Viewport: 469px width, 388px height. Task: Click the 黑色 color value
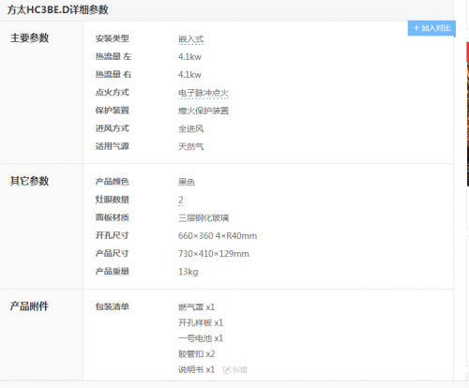[187, 182]
